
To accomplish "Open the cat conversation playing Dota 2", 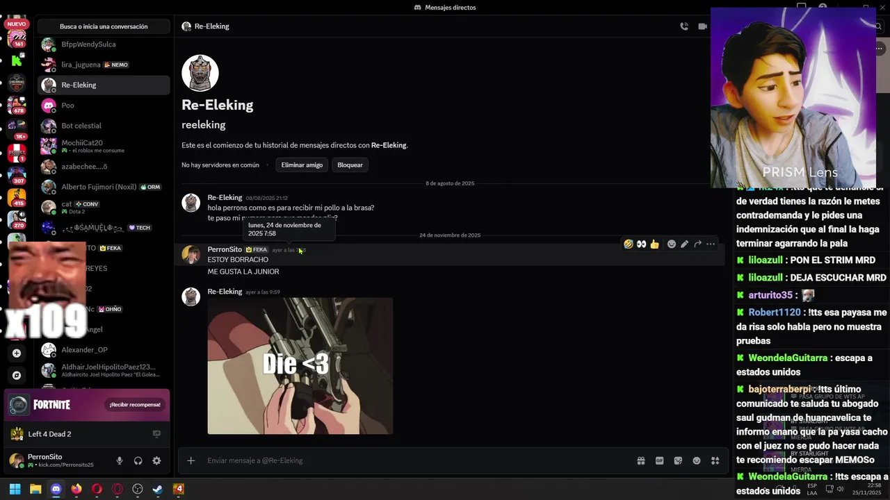I will [104, 207].
